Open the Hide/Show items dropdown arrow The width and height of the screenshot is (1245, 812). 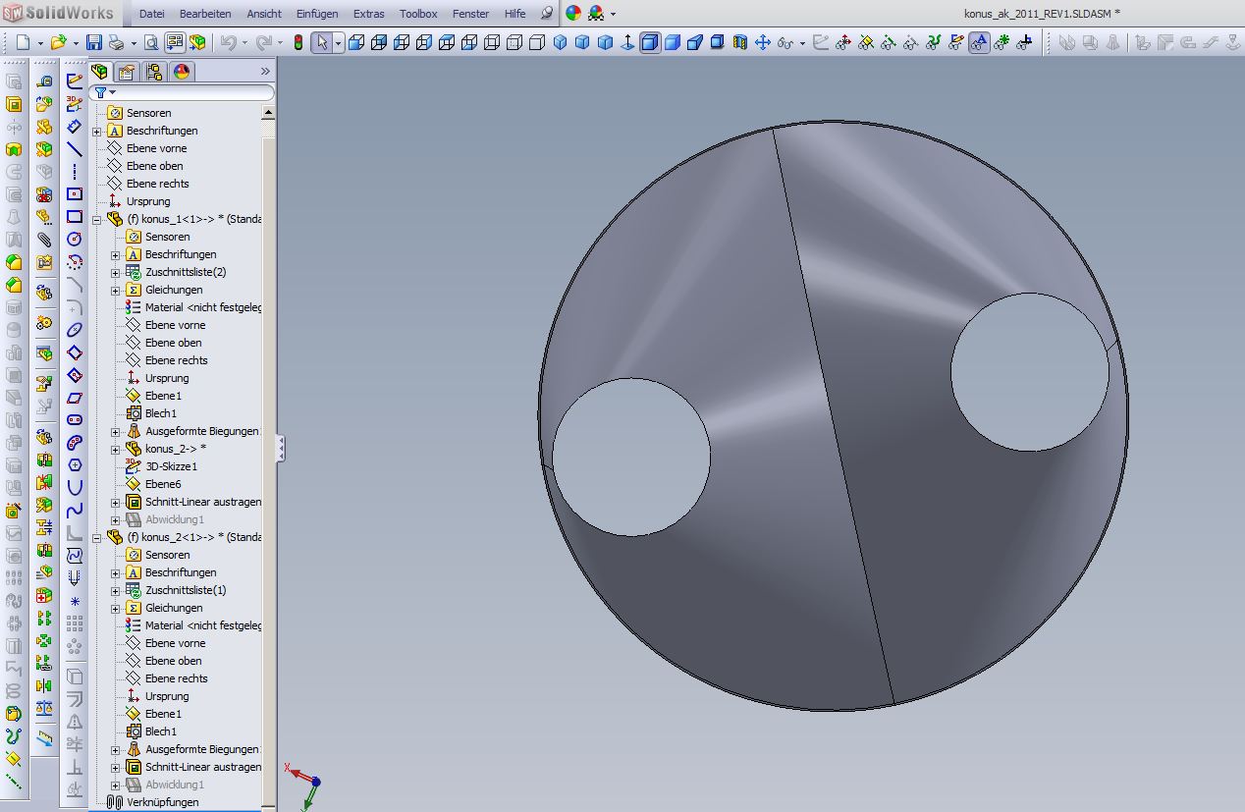[802, 43]
